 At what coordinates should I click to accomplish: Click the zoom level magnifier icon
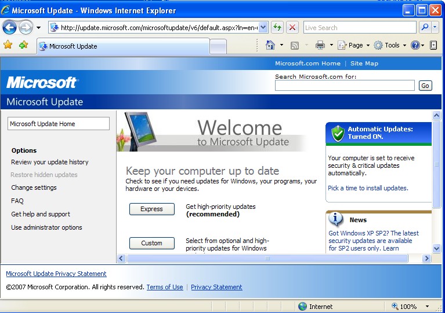395,306
